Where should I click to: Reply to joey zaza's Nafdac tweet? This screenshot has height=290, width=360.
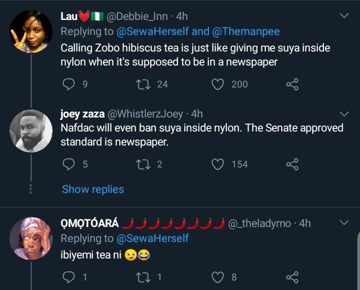point(68,164)
